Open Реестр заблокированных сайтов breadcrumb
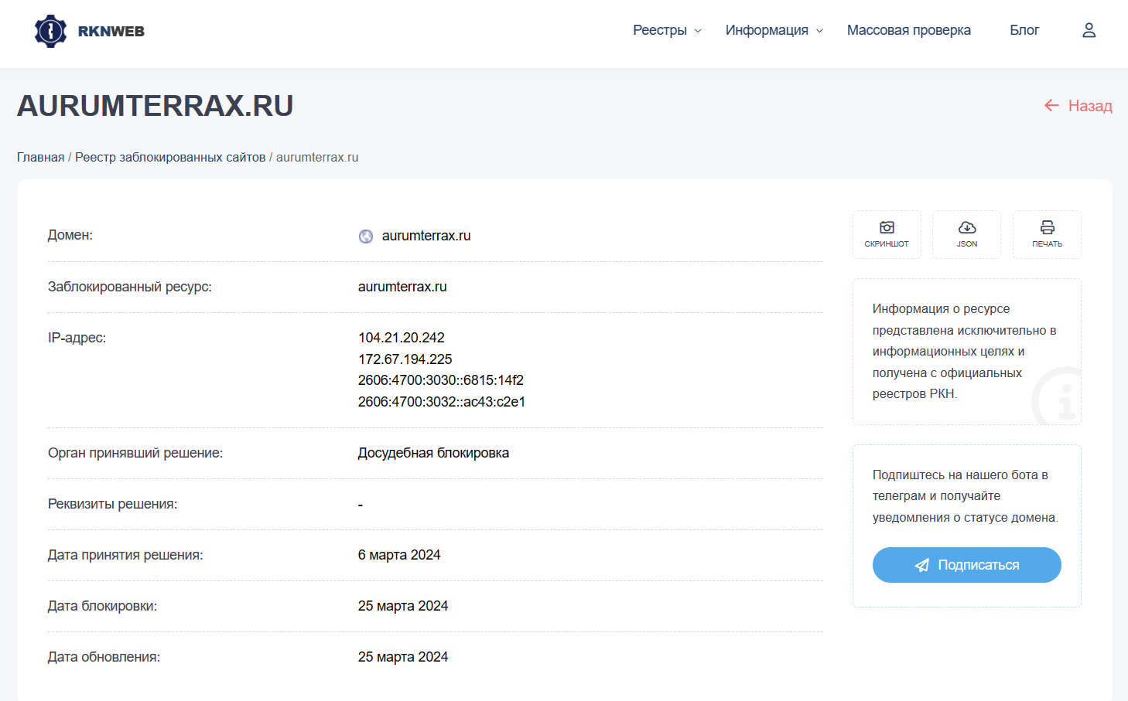The height and width of the screenshot is (701, 1128). (x=170, y=157)
